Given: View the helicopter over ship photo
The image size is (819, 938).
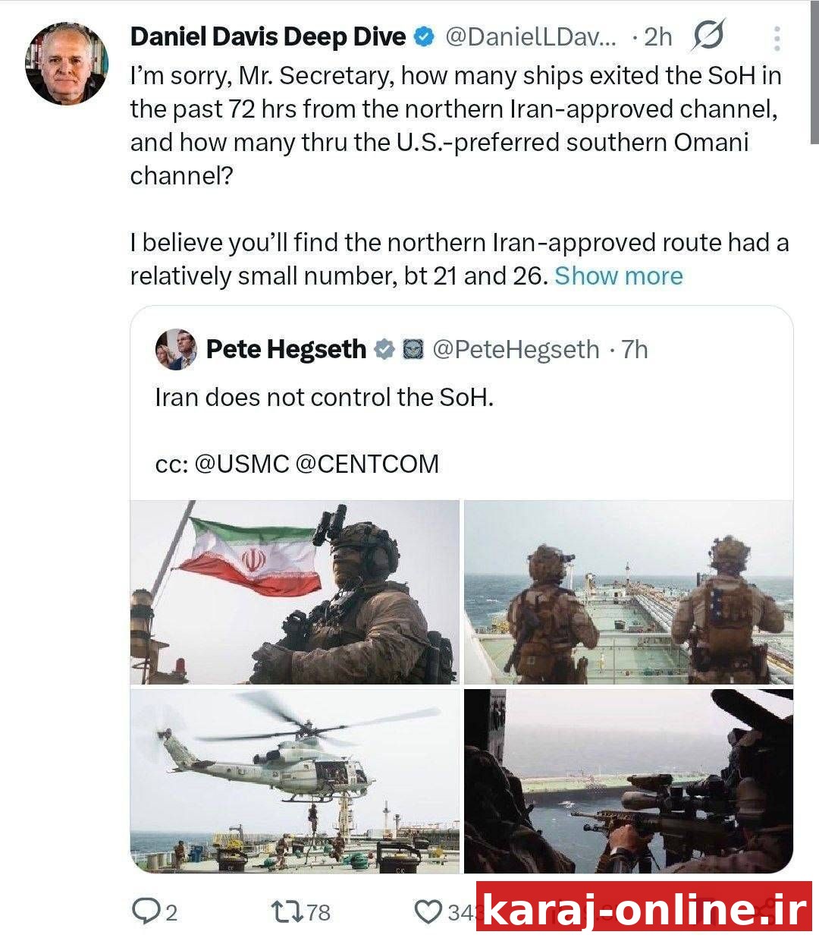Looking at the screenshot, I should (295, 781).
